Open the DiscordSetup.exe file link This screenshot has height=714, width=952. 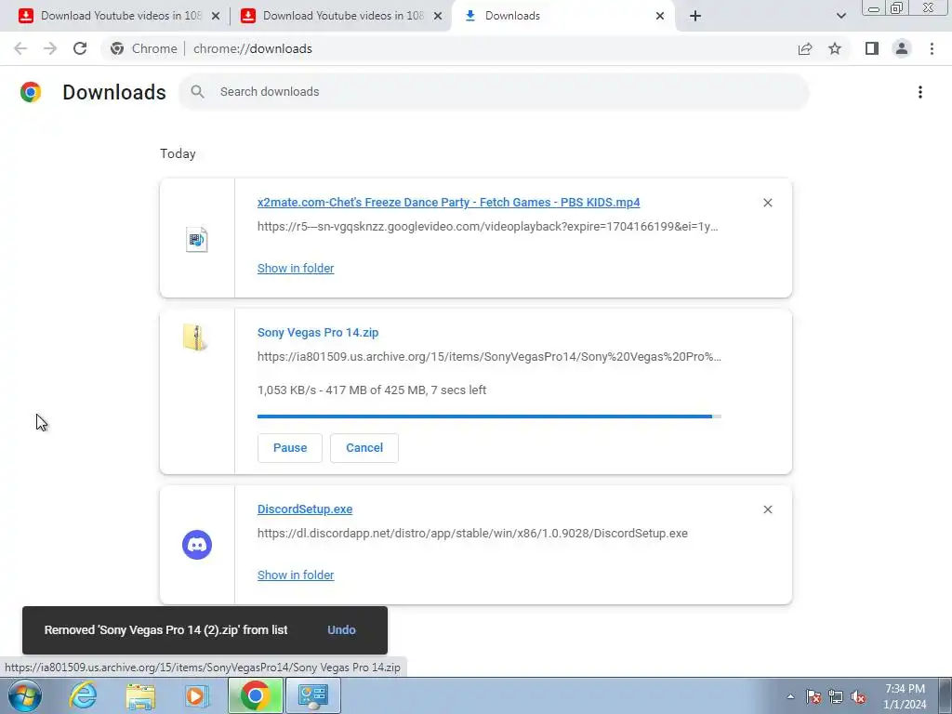(x=305, y=509)
